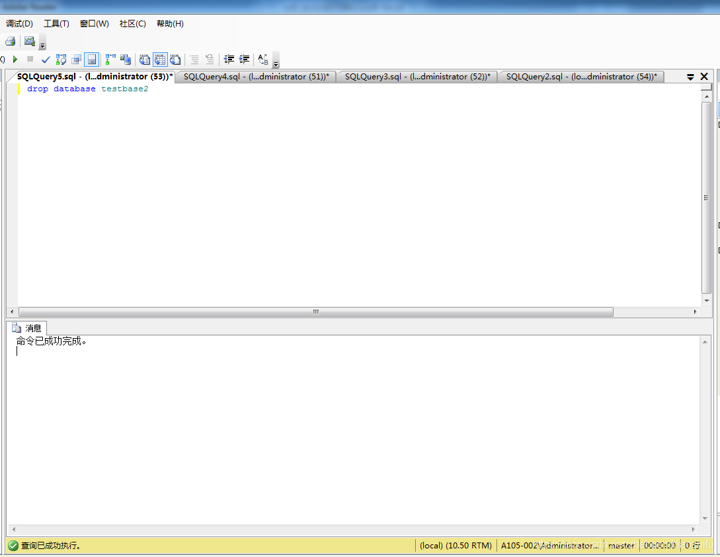Increase the indent of the line
The height and width of the screenshot is (557, 720).
coord(244,60)
